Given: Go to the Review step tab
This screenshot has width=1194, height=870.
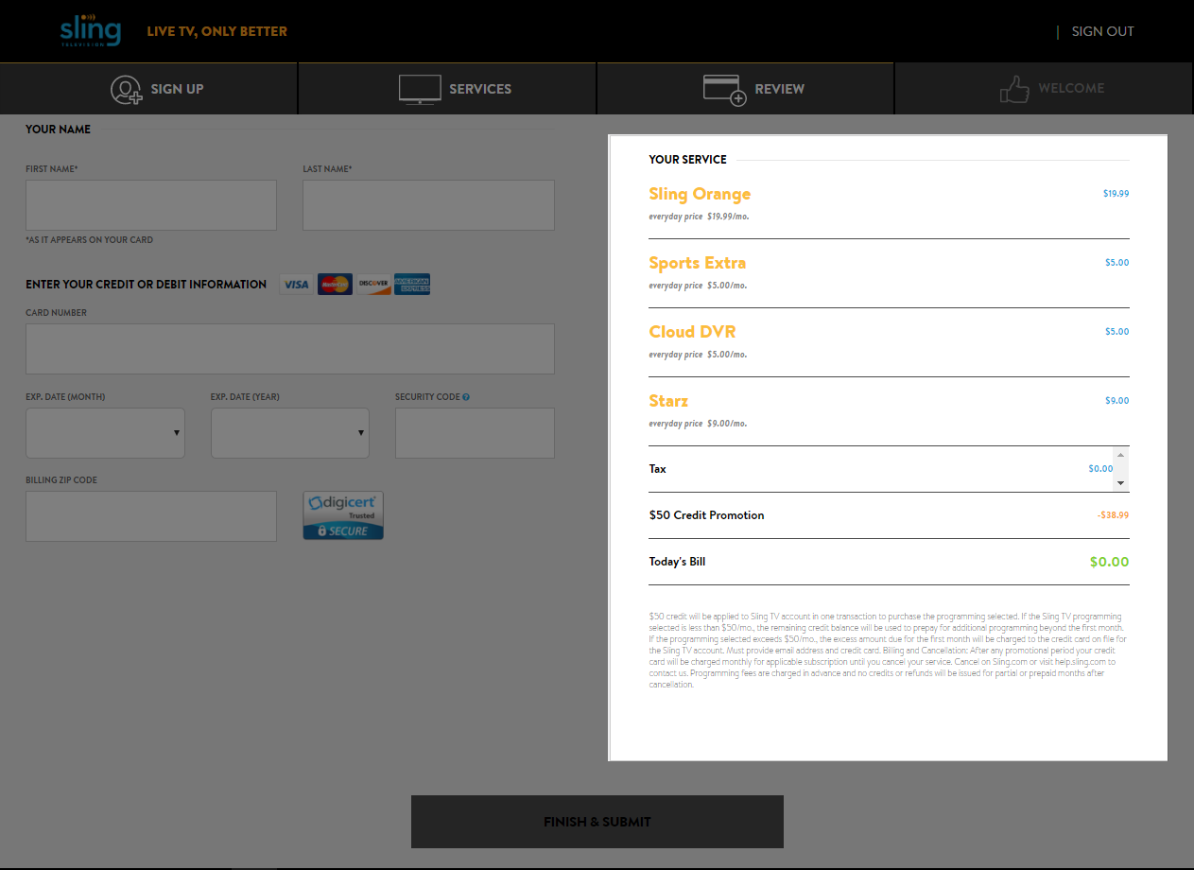Looking at the screenshot, I should (x=745, y=89).
